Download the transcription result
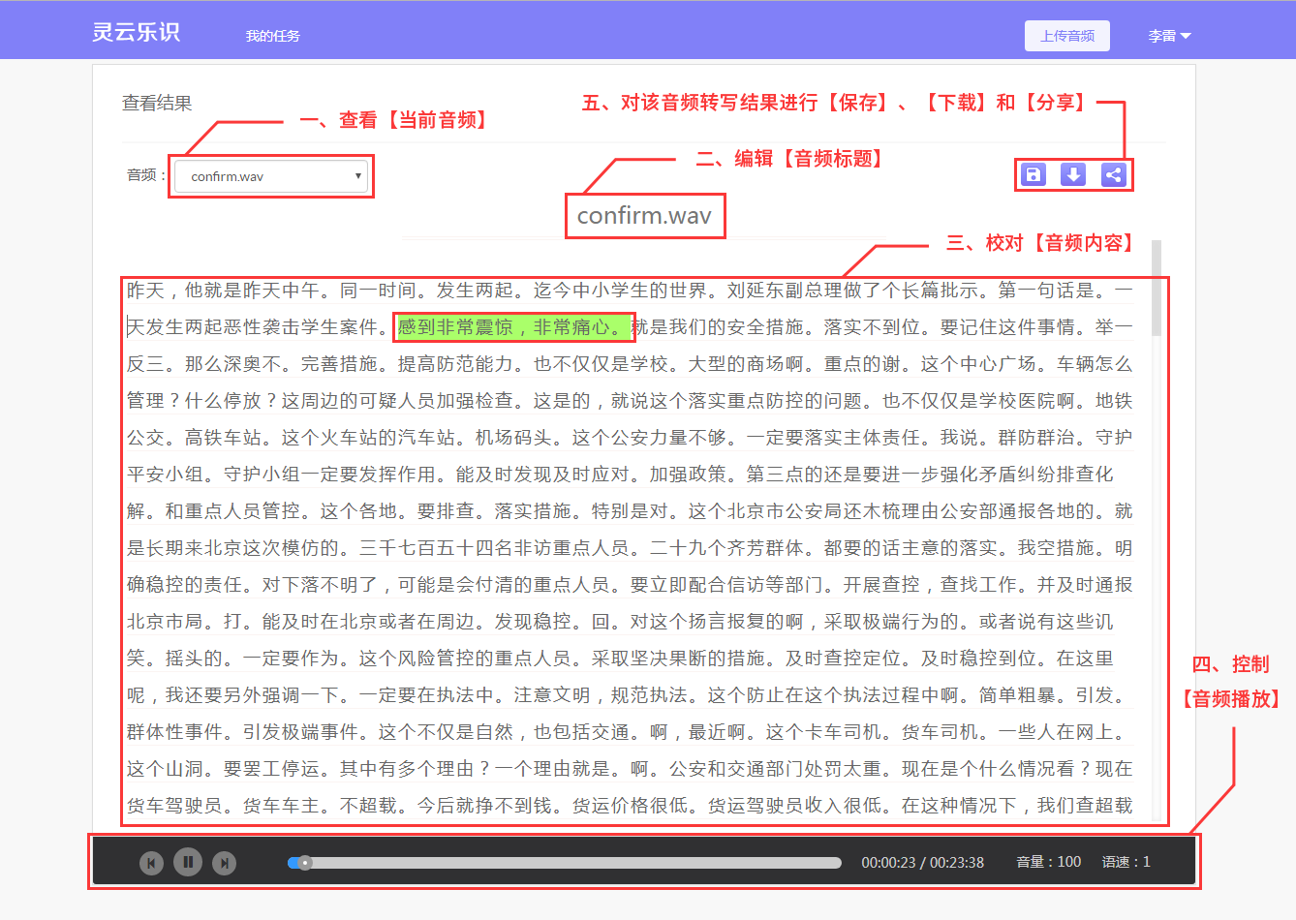 [1073, 175]
